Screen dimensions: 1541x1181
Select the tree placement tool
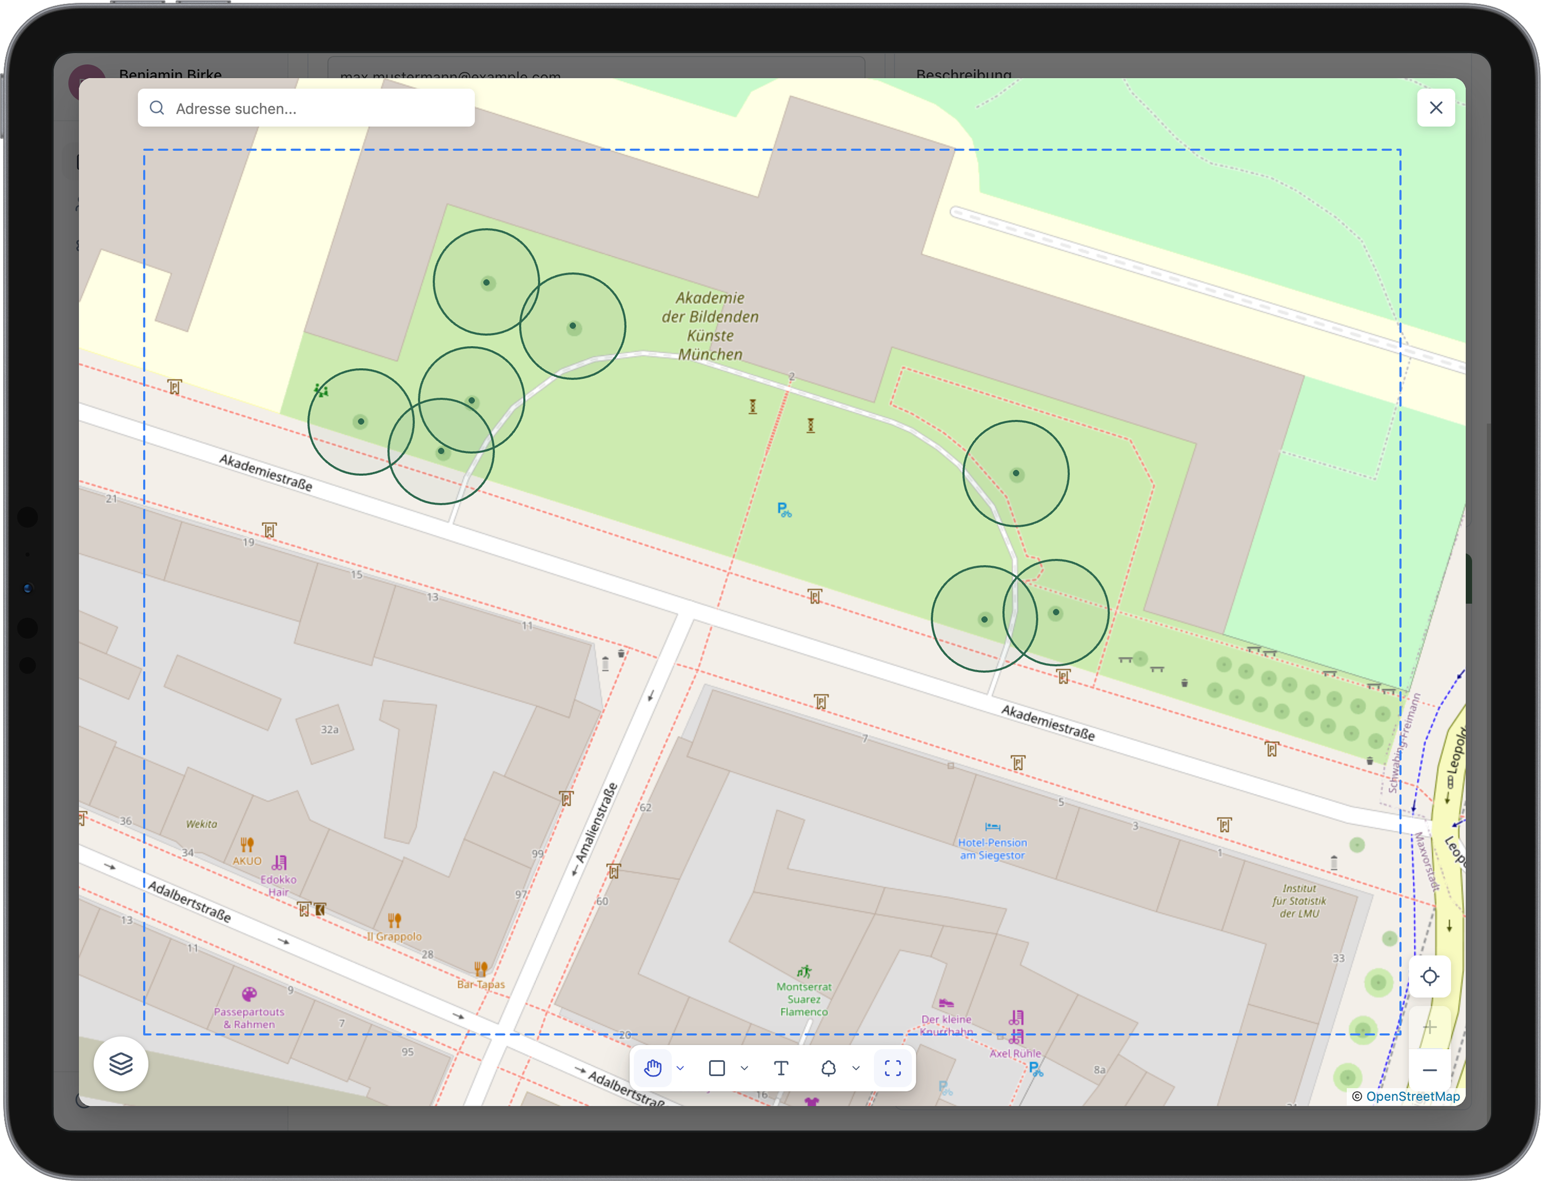[830, 1068]
